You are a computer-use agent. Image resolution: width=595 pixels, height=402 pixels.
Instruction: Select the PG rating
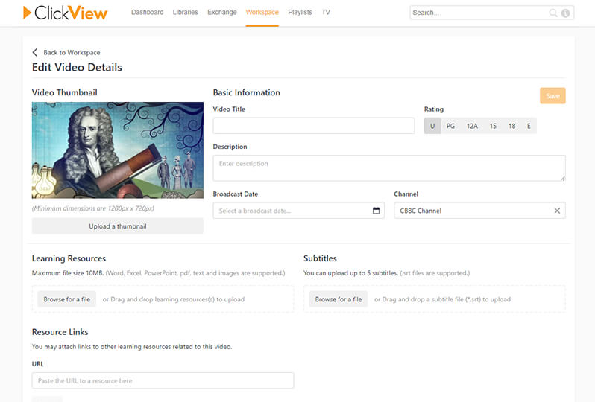450,126
